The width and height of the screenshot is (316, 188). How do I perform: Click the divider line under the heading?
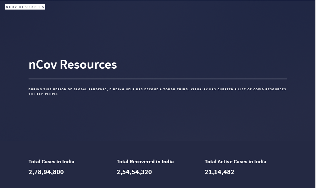(157, 79)
